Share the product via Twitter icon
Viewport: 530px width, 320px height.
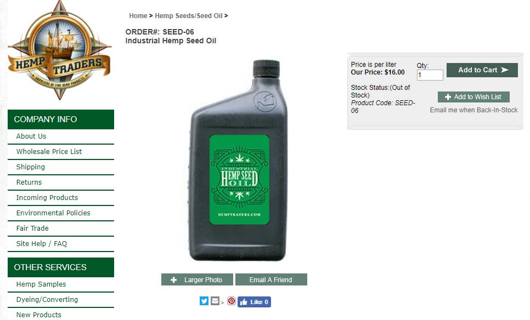coord(204,301)
